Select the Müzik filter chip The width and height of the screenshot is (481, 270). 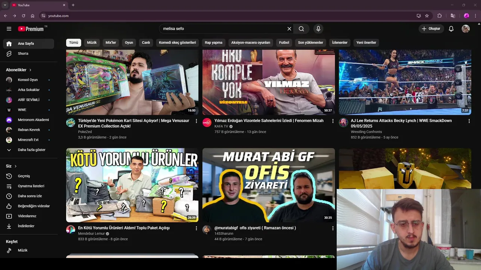tap(92, 43)
